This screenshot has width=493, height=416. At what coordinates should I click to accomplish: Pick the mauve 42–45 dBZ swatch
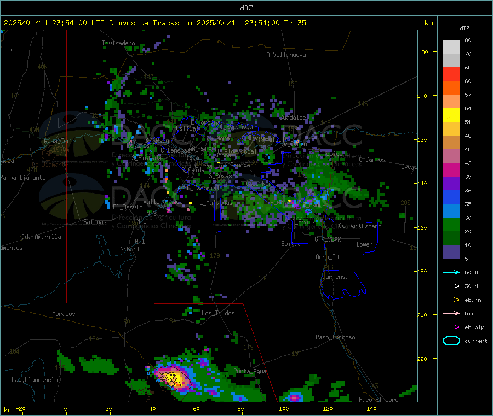click(451, 156)
